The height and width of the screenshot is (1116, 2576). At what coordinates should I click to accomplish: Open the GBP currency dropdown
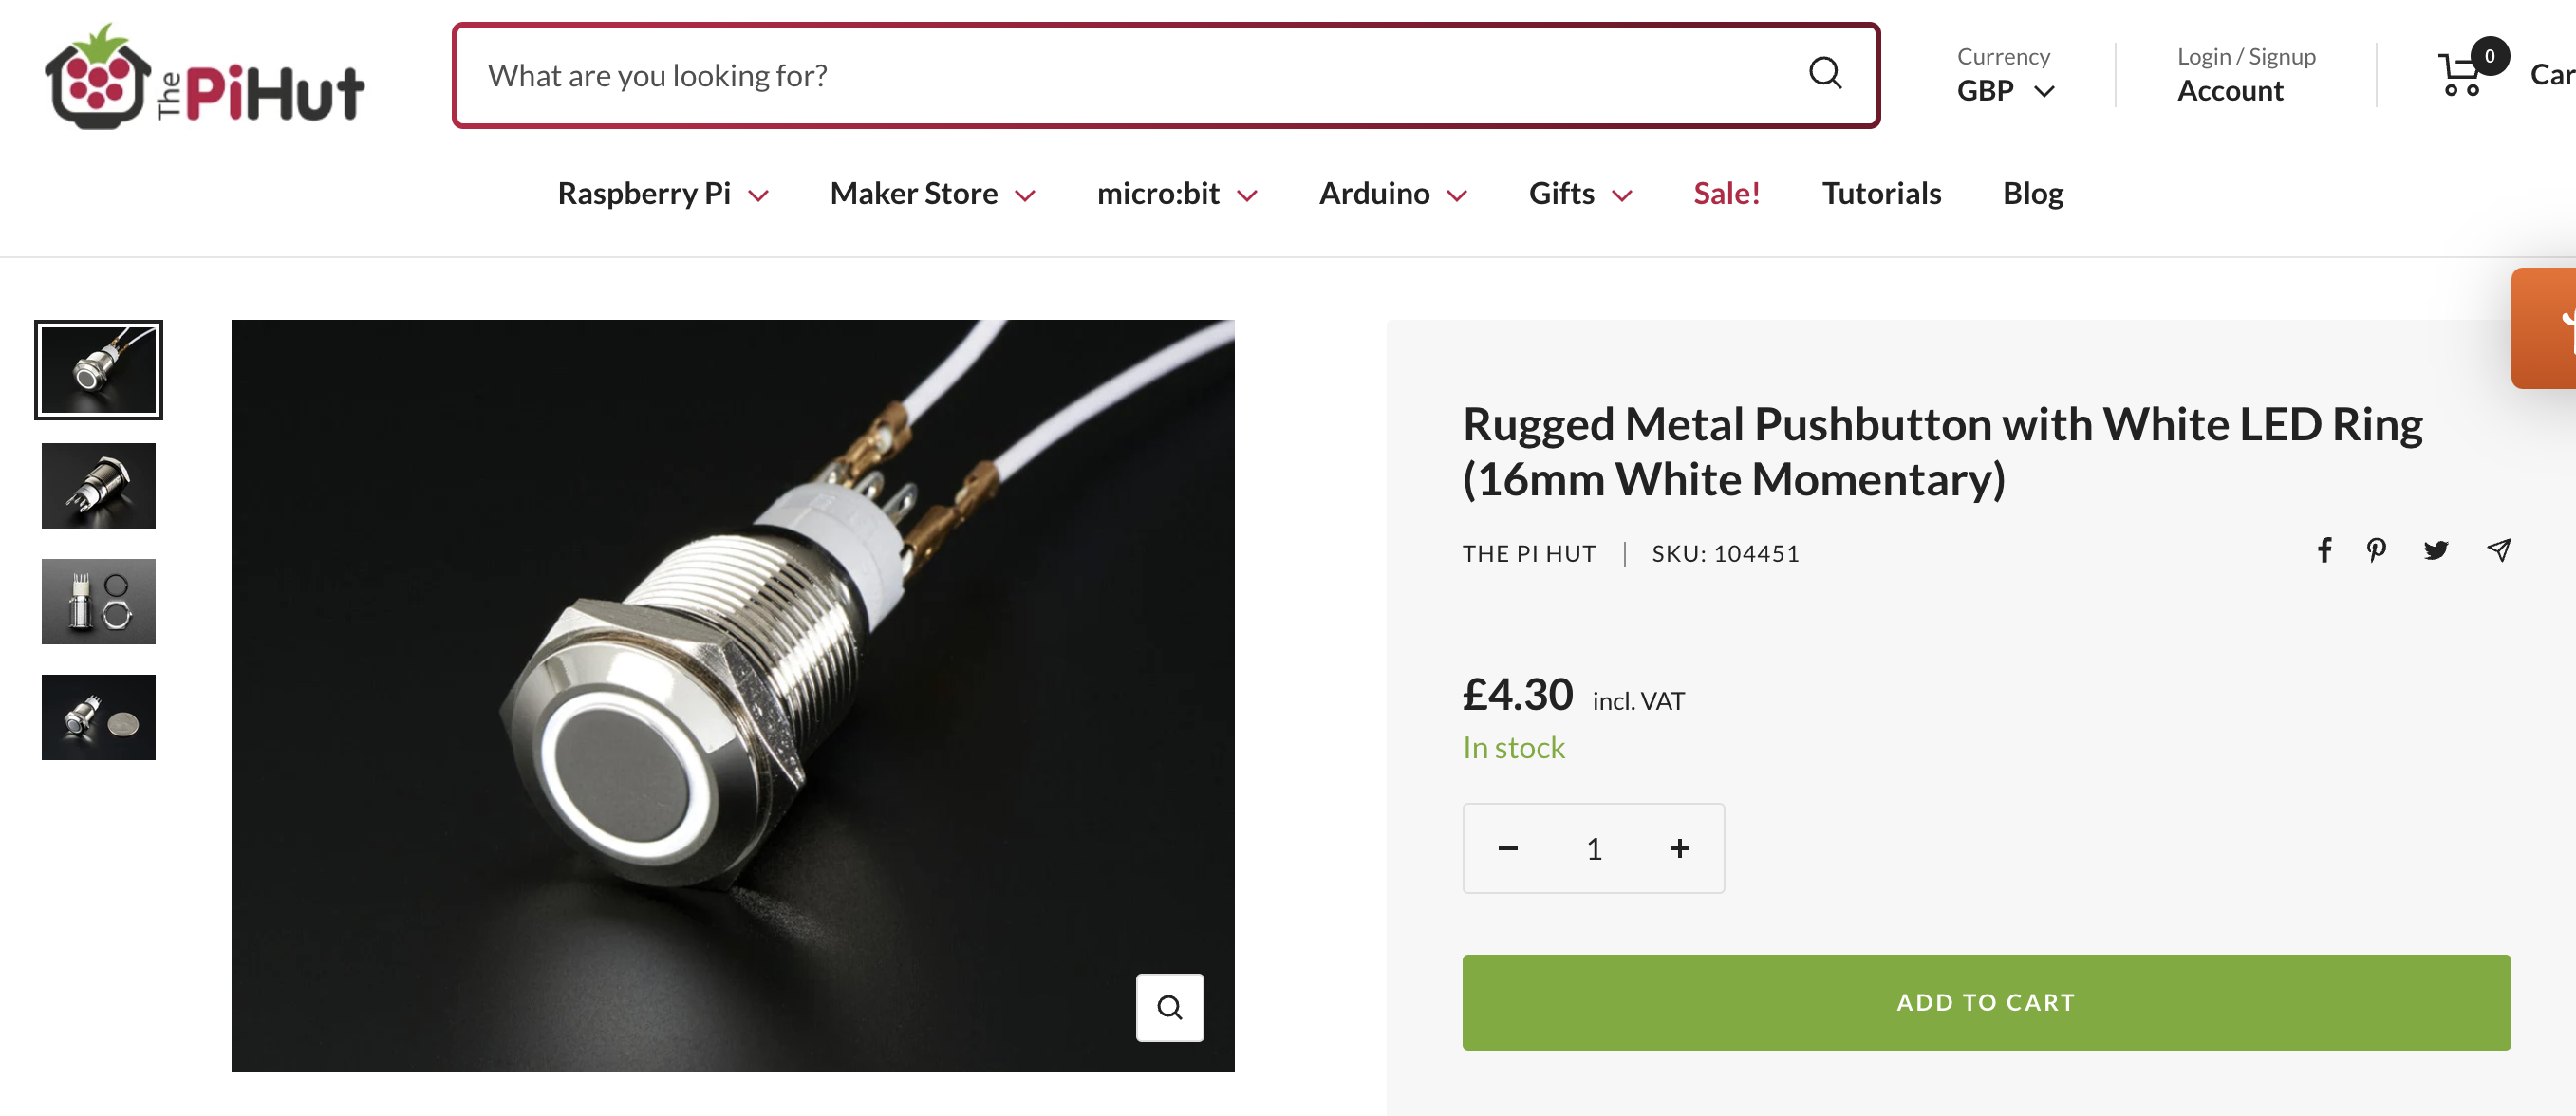(x=2005, y=90)
